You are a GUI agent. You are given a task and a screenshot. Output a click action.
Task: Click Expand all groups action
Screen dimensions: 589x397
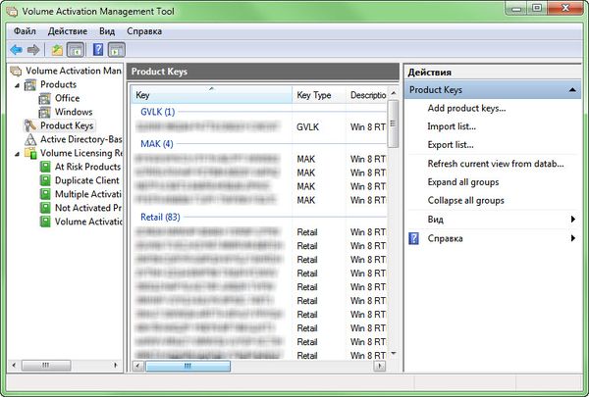(463, 182)
